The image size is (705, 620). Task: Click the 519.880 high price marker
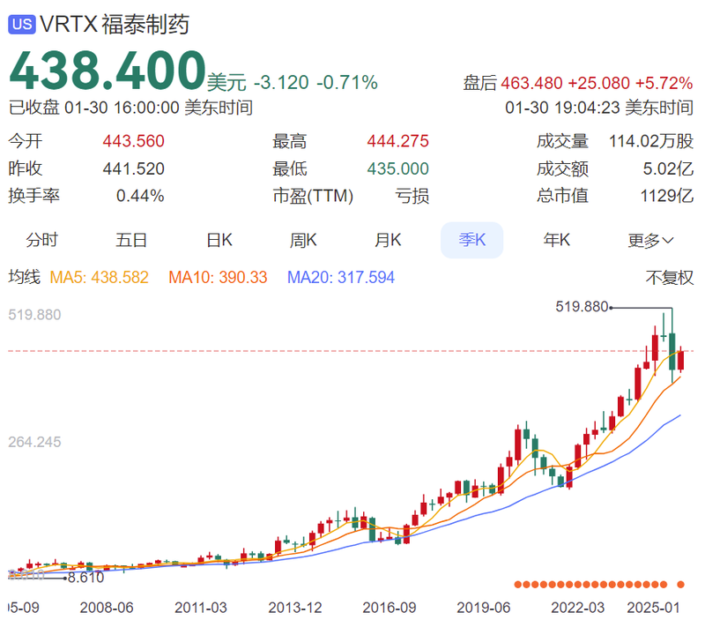click(x=583, y=307)
